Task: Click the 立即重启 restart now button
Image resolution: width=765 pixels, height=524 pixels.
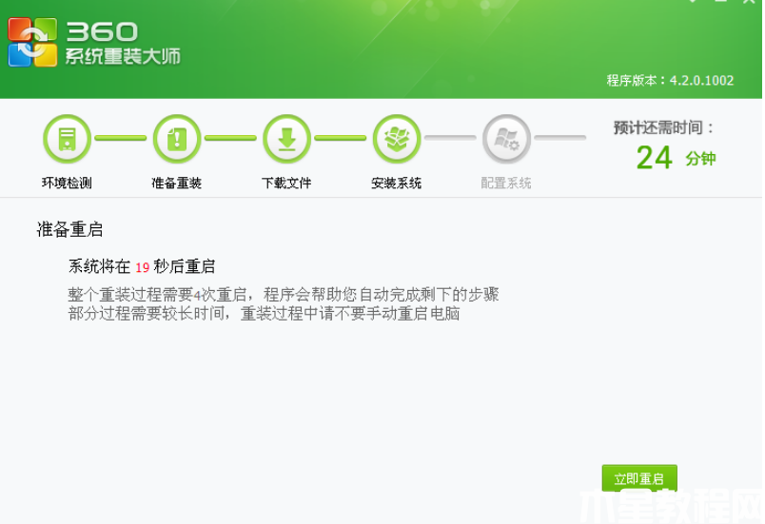Action: 639,477
